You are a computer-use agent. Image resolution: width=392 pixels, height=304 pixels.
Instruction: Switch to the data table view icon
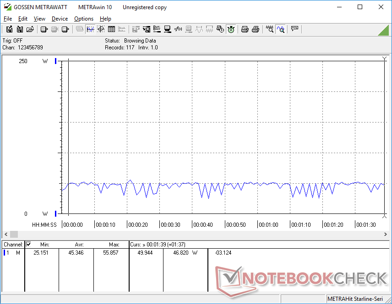(x=111, y=29)
